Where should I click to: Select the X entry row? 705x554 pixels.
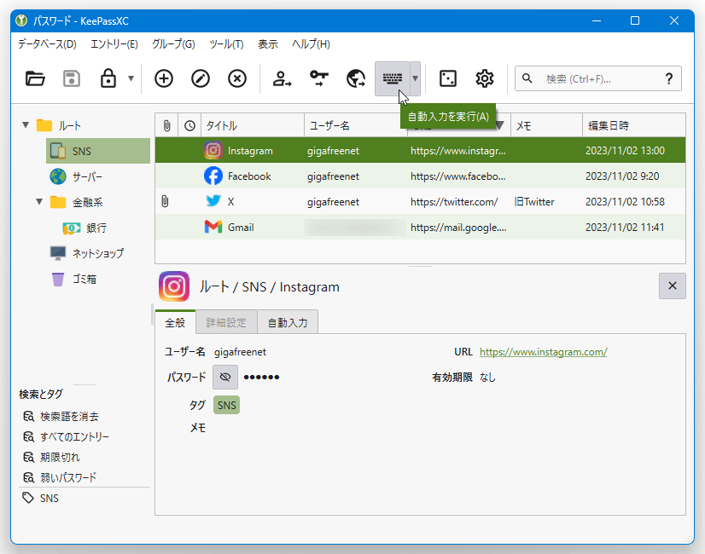tap(421, 202)
